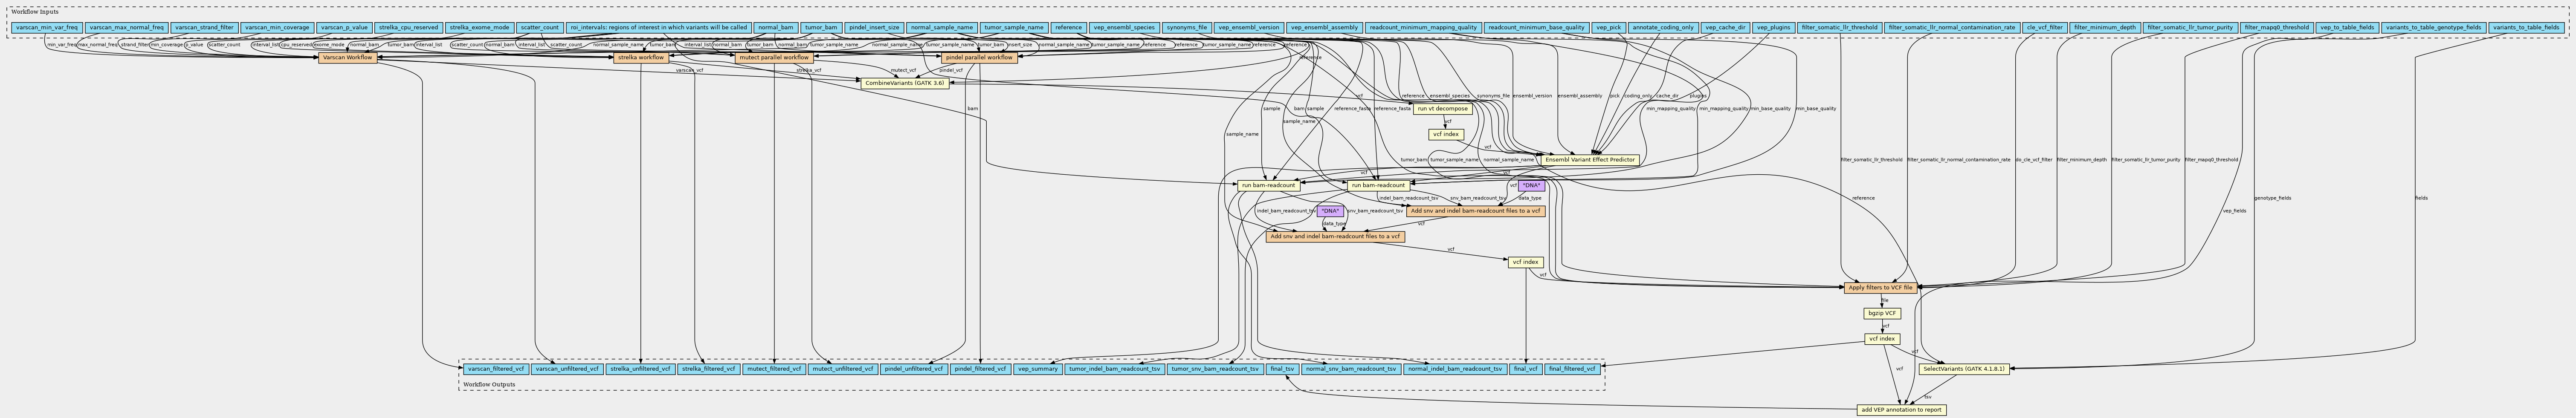Select the Varscan Workflow node
Screen dimensions: 2576x418
348,58
